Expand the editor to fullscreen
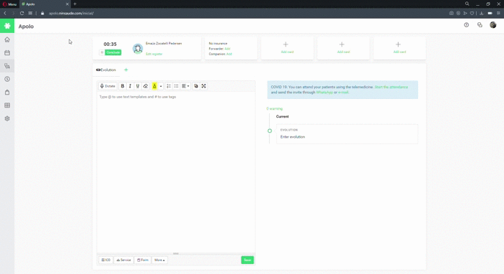The image size is (504, 274). coord(204,86)
